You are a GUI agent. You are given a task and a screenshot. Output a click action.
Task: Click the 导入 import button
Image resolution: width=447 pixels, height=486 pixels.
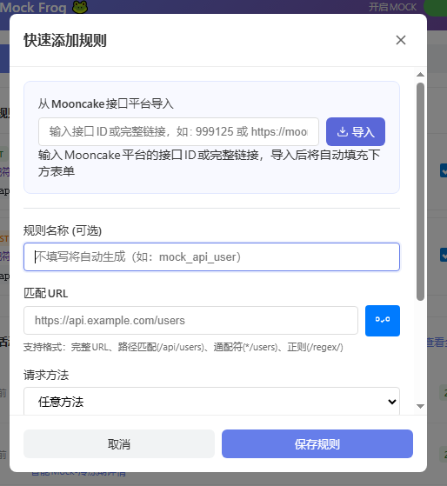tap(355, 132)
